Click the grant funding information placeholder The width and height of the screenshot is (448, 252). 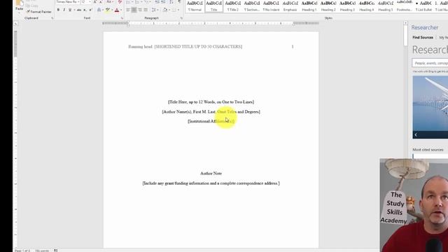(211, 183)
